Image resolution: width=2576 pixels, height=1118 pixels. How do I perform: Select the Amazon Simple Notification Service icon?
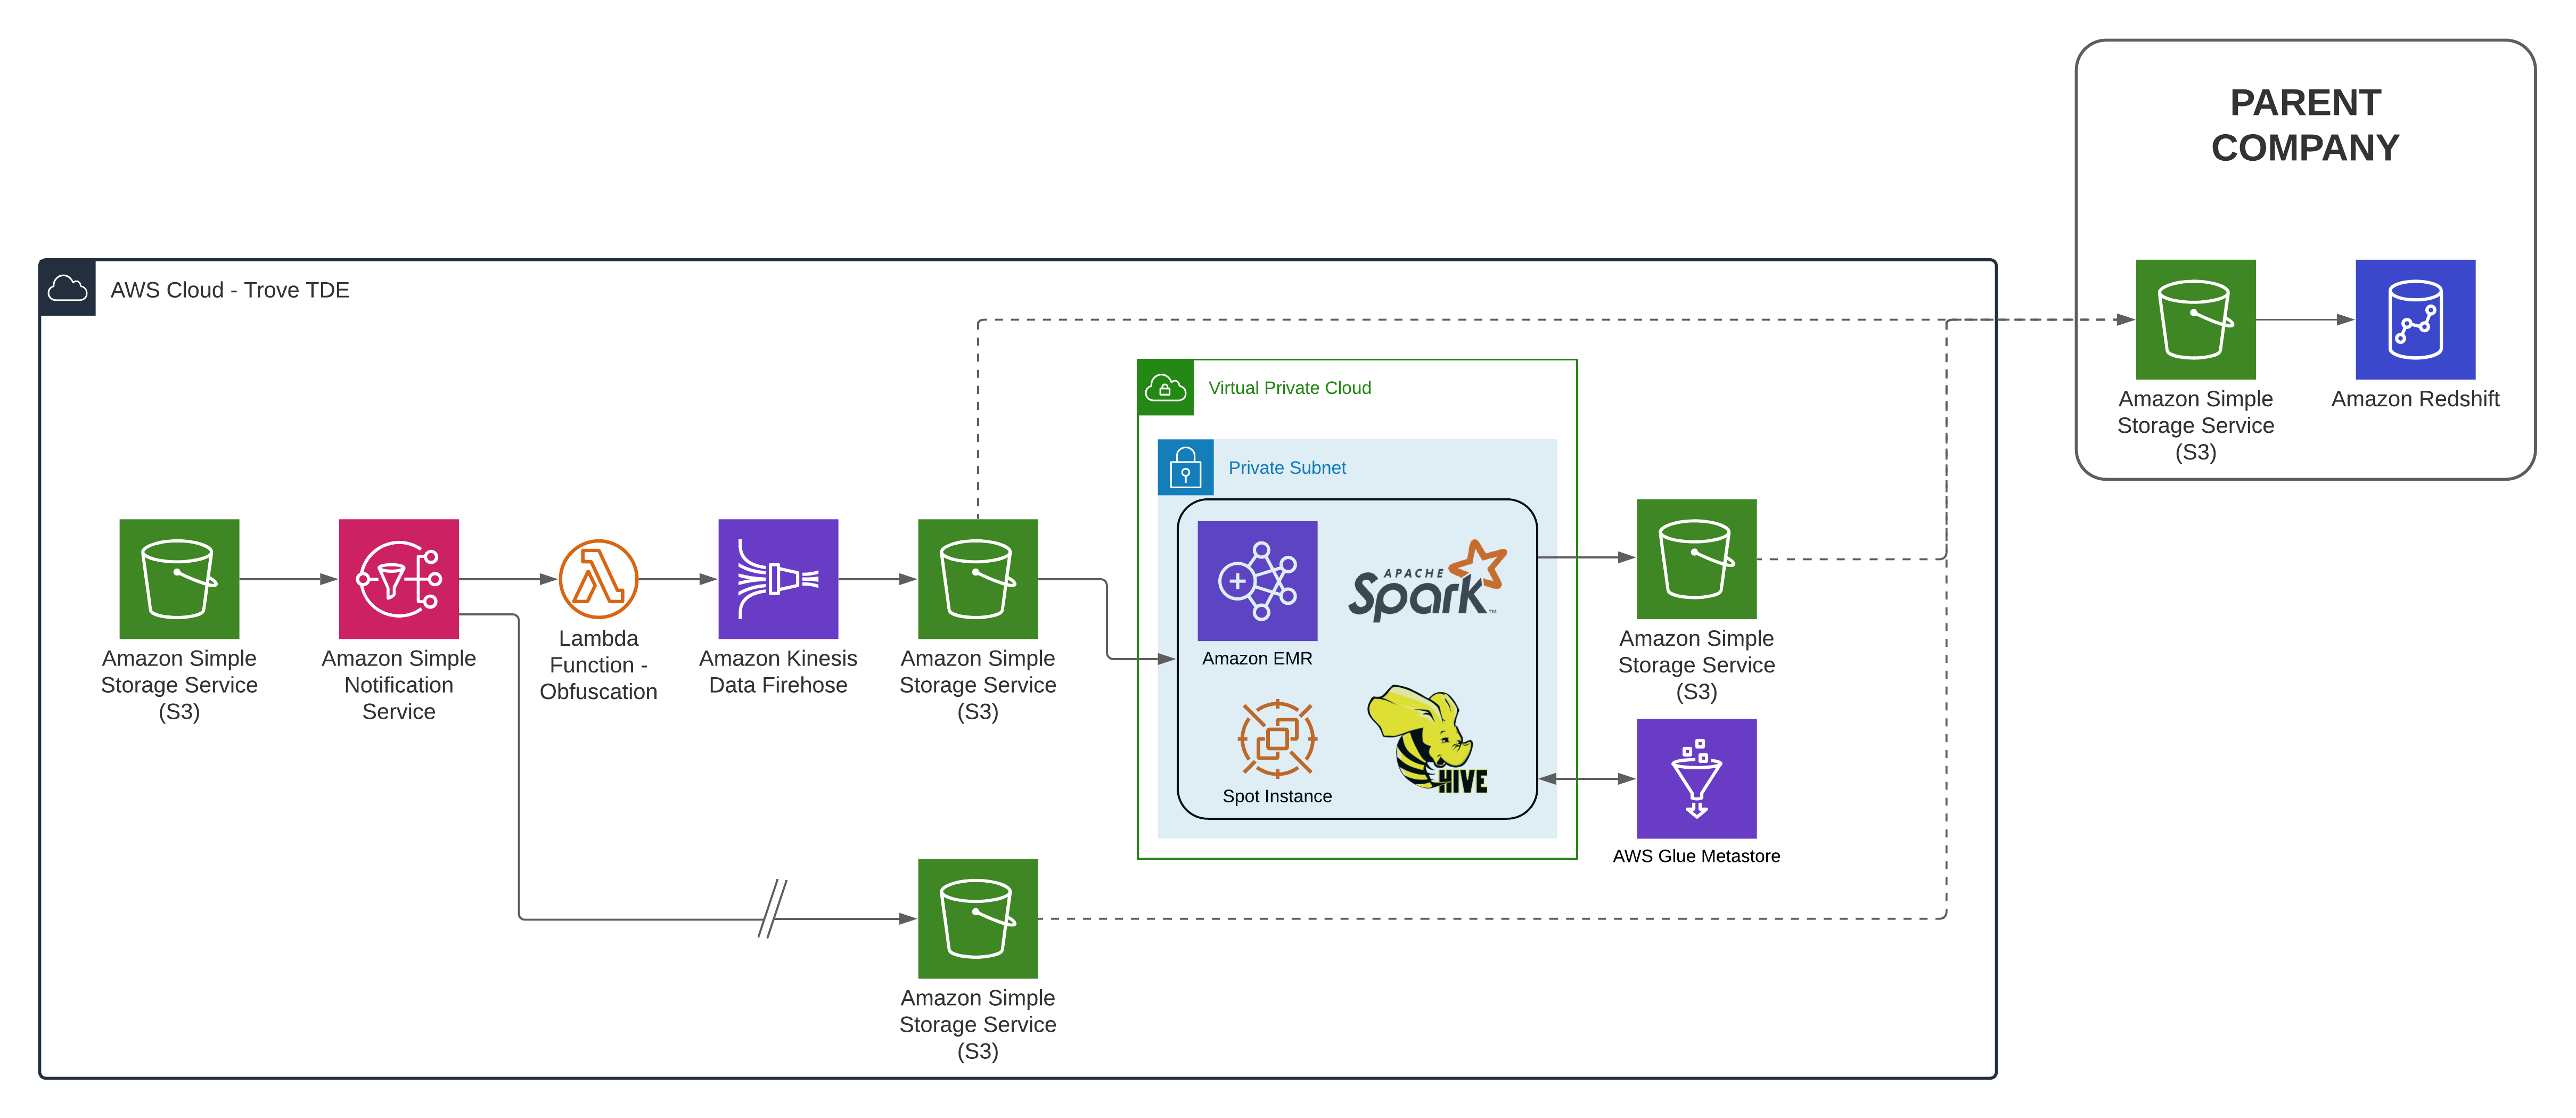coord(398,578)
